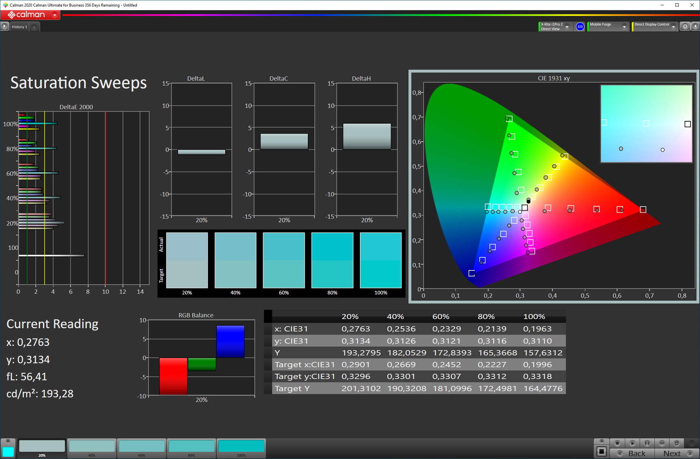Click the 100% blue target square on CIE diagram

click(472, 273)
